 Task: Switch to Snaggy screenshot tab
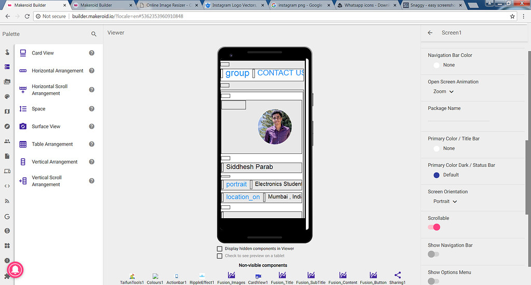[x=433, y=5]
